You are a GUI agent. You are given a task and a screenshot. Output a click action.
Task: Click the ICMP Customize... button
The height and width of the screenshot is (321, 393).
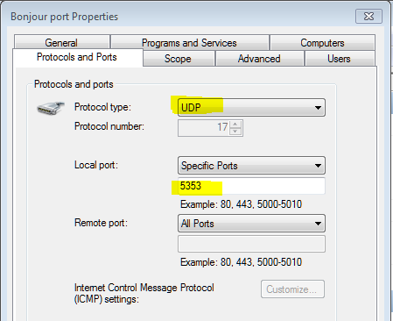tap(292, 289)
